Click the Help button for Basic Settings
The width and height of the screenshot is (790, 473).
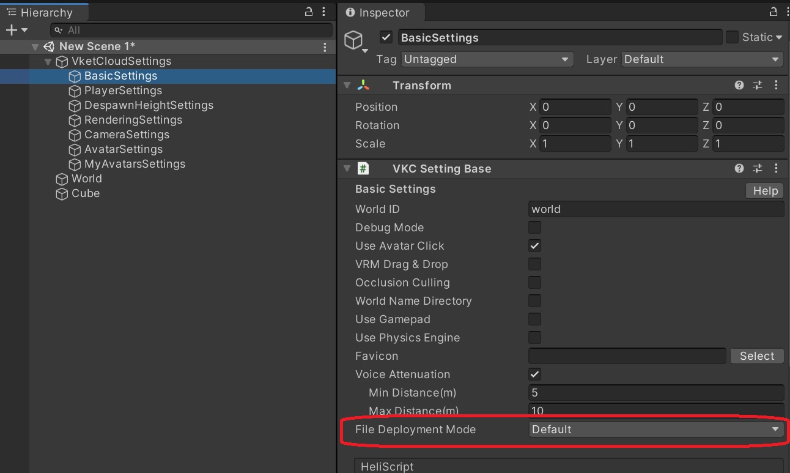[x=764, y=190]
